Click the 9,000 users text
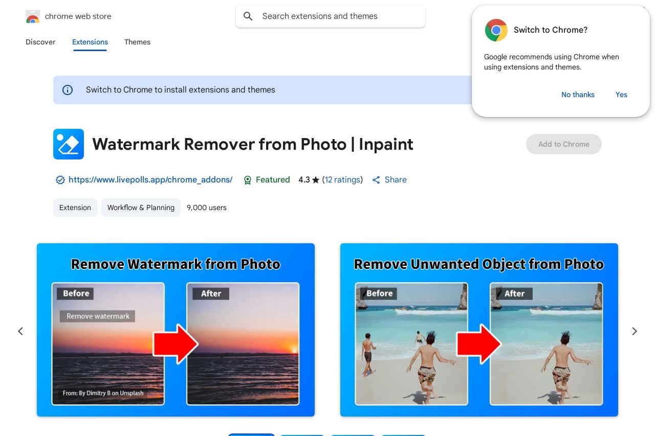 (x=207, y=208)
